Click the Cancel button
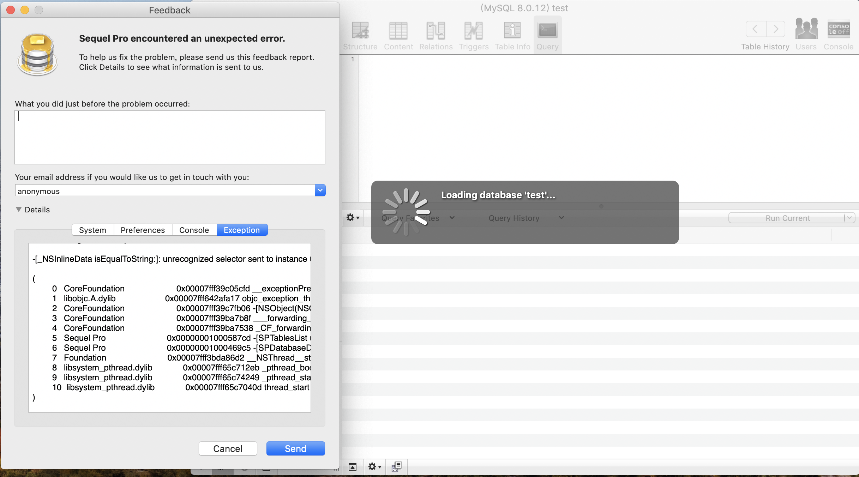This screenshot has width=859, height=477. click(228, 448)
